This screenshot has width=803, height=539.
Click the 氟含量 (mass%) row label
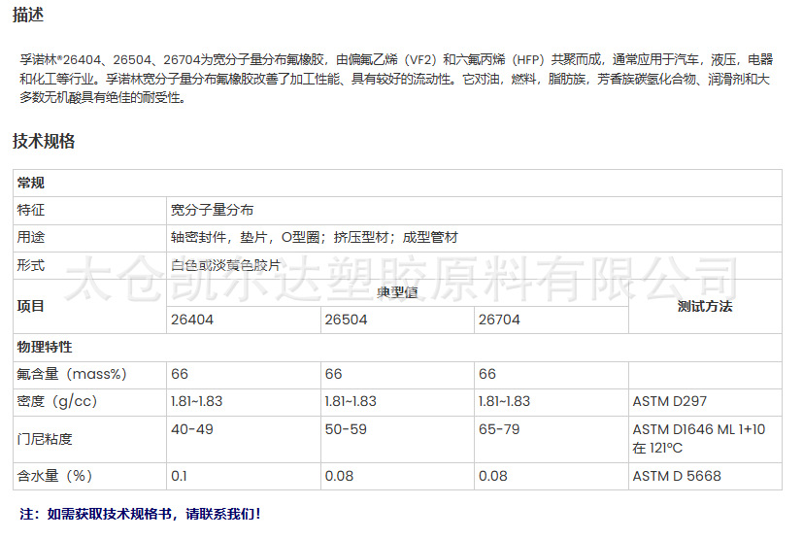(x=72, y=374)
